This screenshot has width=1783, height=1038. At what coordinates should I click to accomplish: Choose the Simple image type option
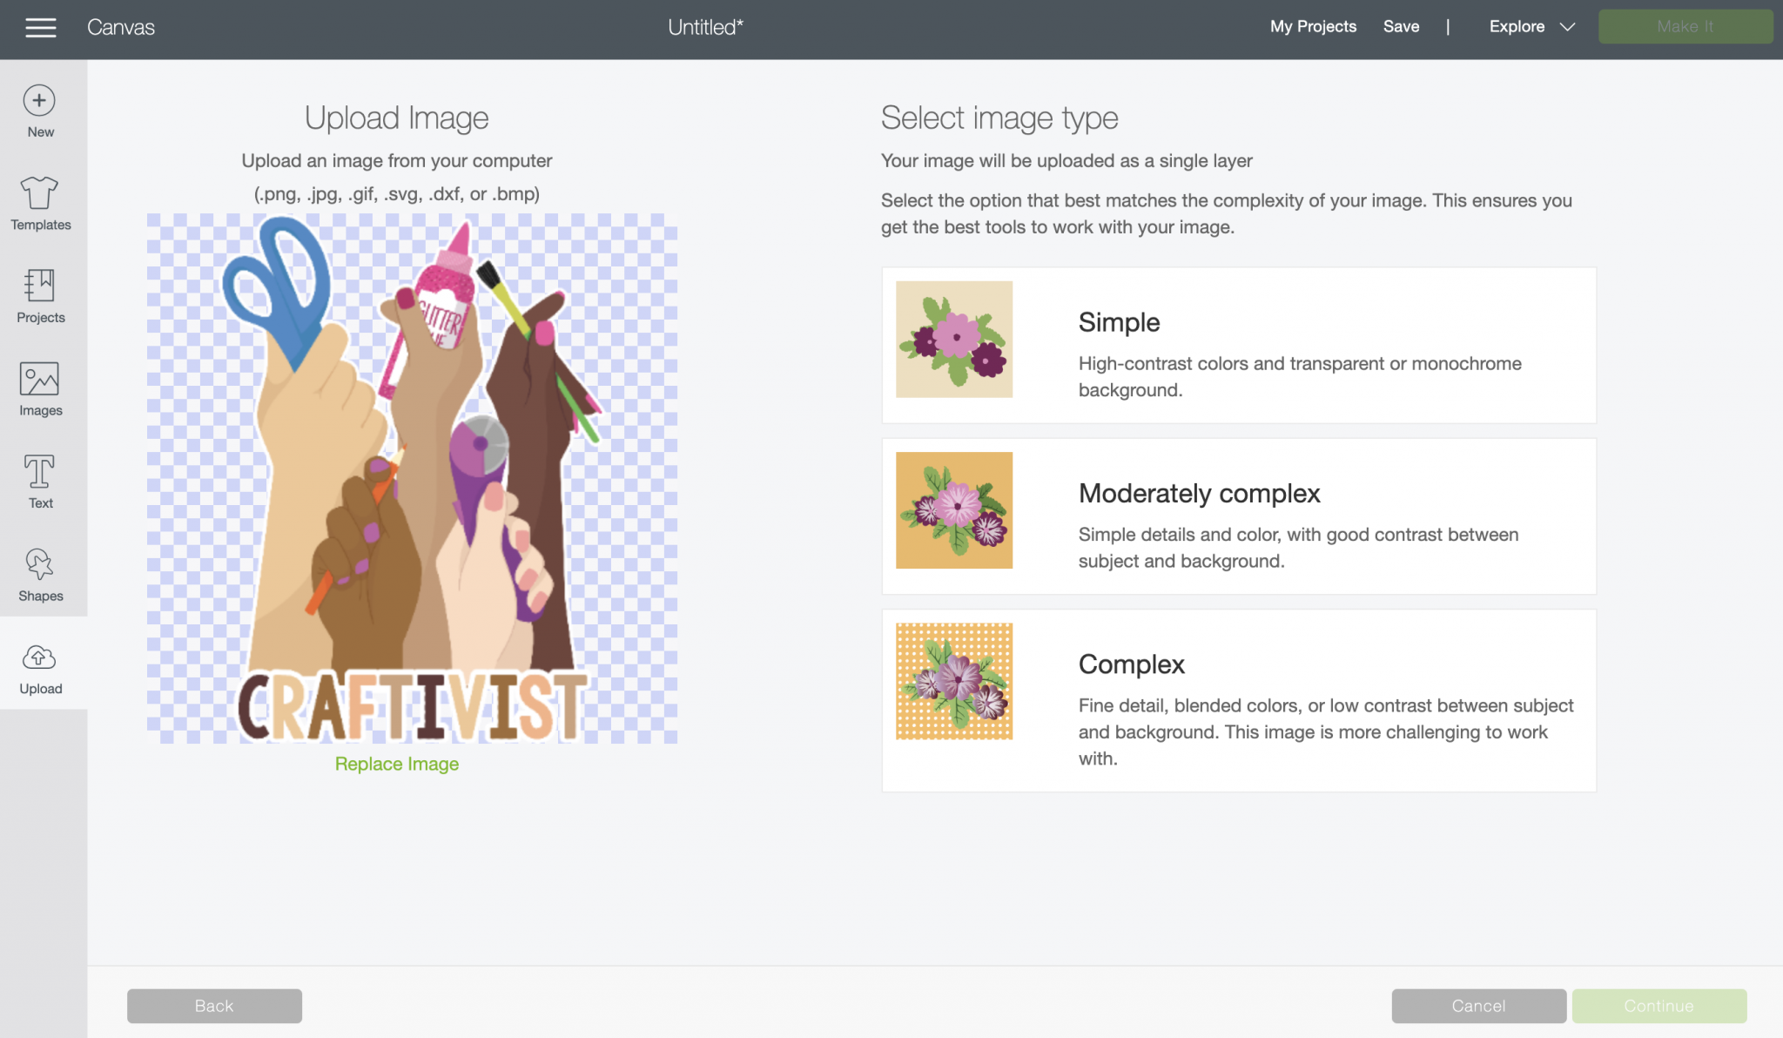pyautogui.click(x=1238, y=345)
